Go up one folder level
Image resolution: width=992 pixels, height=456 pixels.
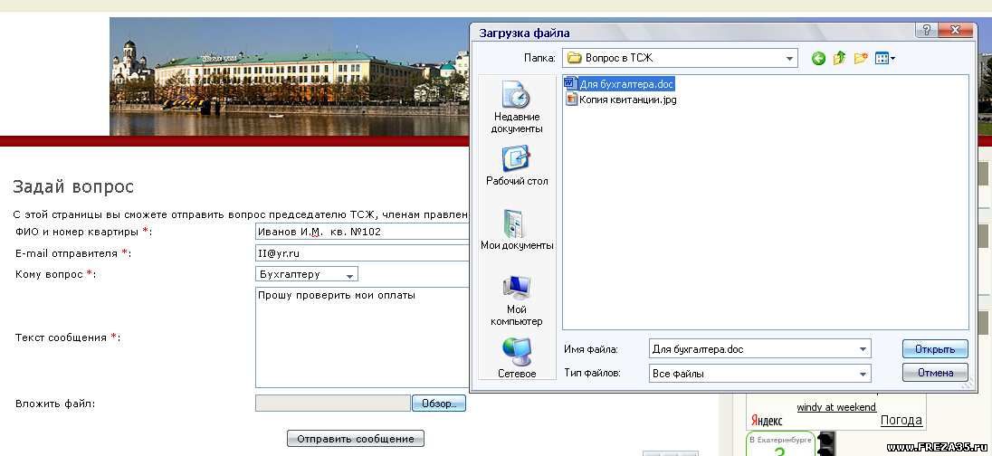pos(840,59)
